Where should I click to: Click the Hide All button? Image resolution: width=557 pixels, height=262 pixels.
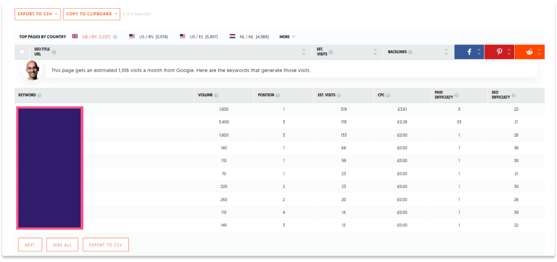click(62, 245)
